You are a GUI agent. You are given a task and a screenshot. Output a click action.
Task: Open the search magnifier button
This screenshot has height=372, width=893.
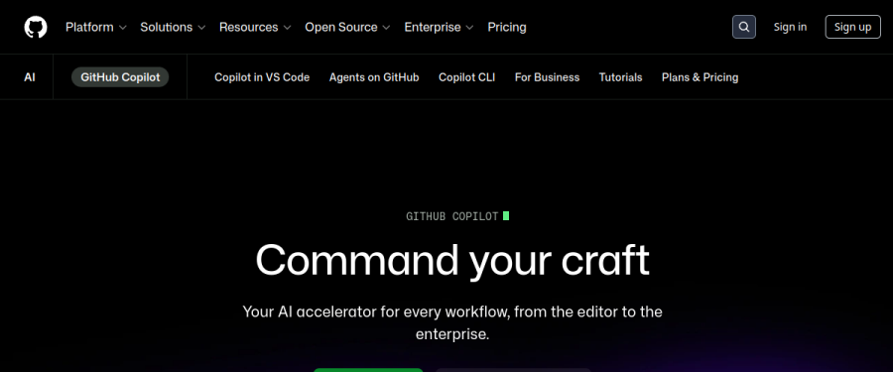click(x=744, y=27)
